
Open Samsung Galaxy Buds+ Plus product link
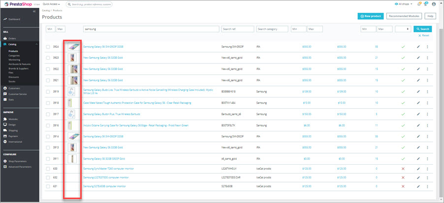pyautogui.click(x=112, y=114)
